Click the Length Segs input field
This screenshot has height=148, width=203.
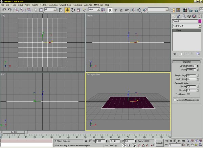190,75
